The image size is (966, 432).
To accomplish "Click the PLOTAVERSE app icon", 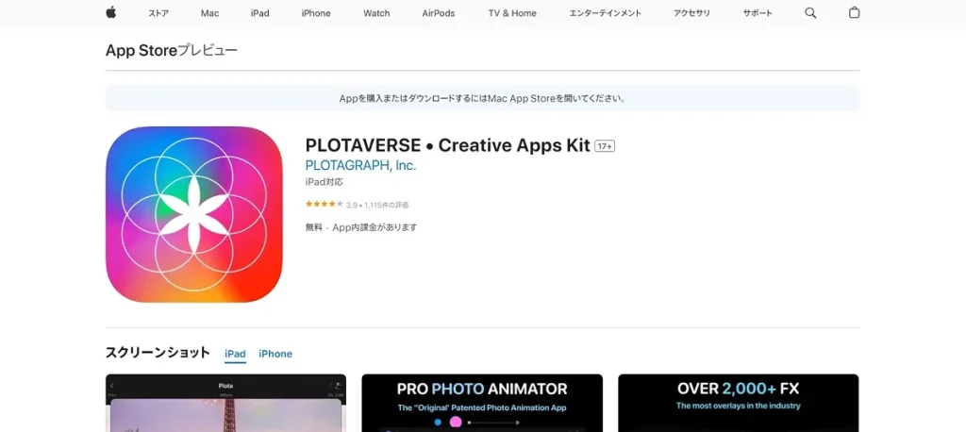I will click(x=194, y=214).
